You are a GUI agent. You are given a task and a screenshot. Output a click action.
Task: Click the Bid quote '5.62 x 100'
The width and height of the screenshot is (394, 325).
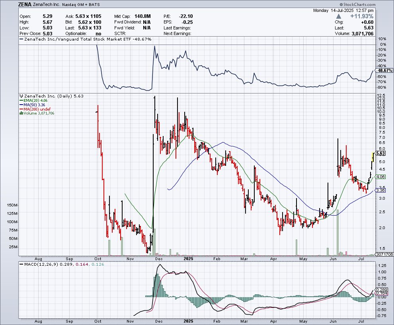coord(90,22)
